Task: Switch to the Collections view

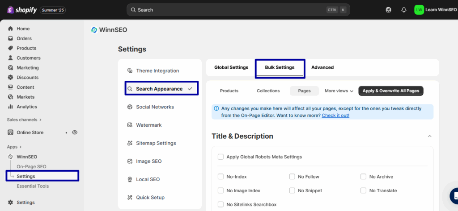Action: (x=268, y=91)
